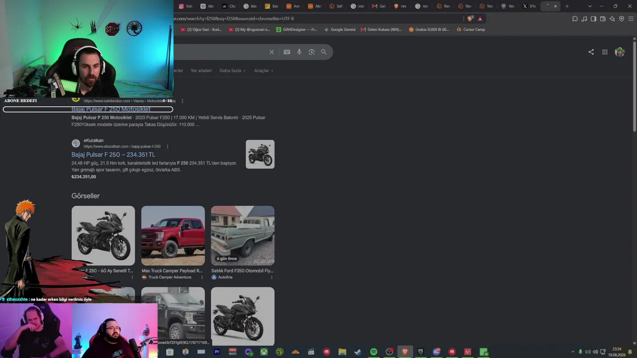
Task: Submit the search with the magnifier icon
Action: click(x=324, y=52)
